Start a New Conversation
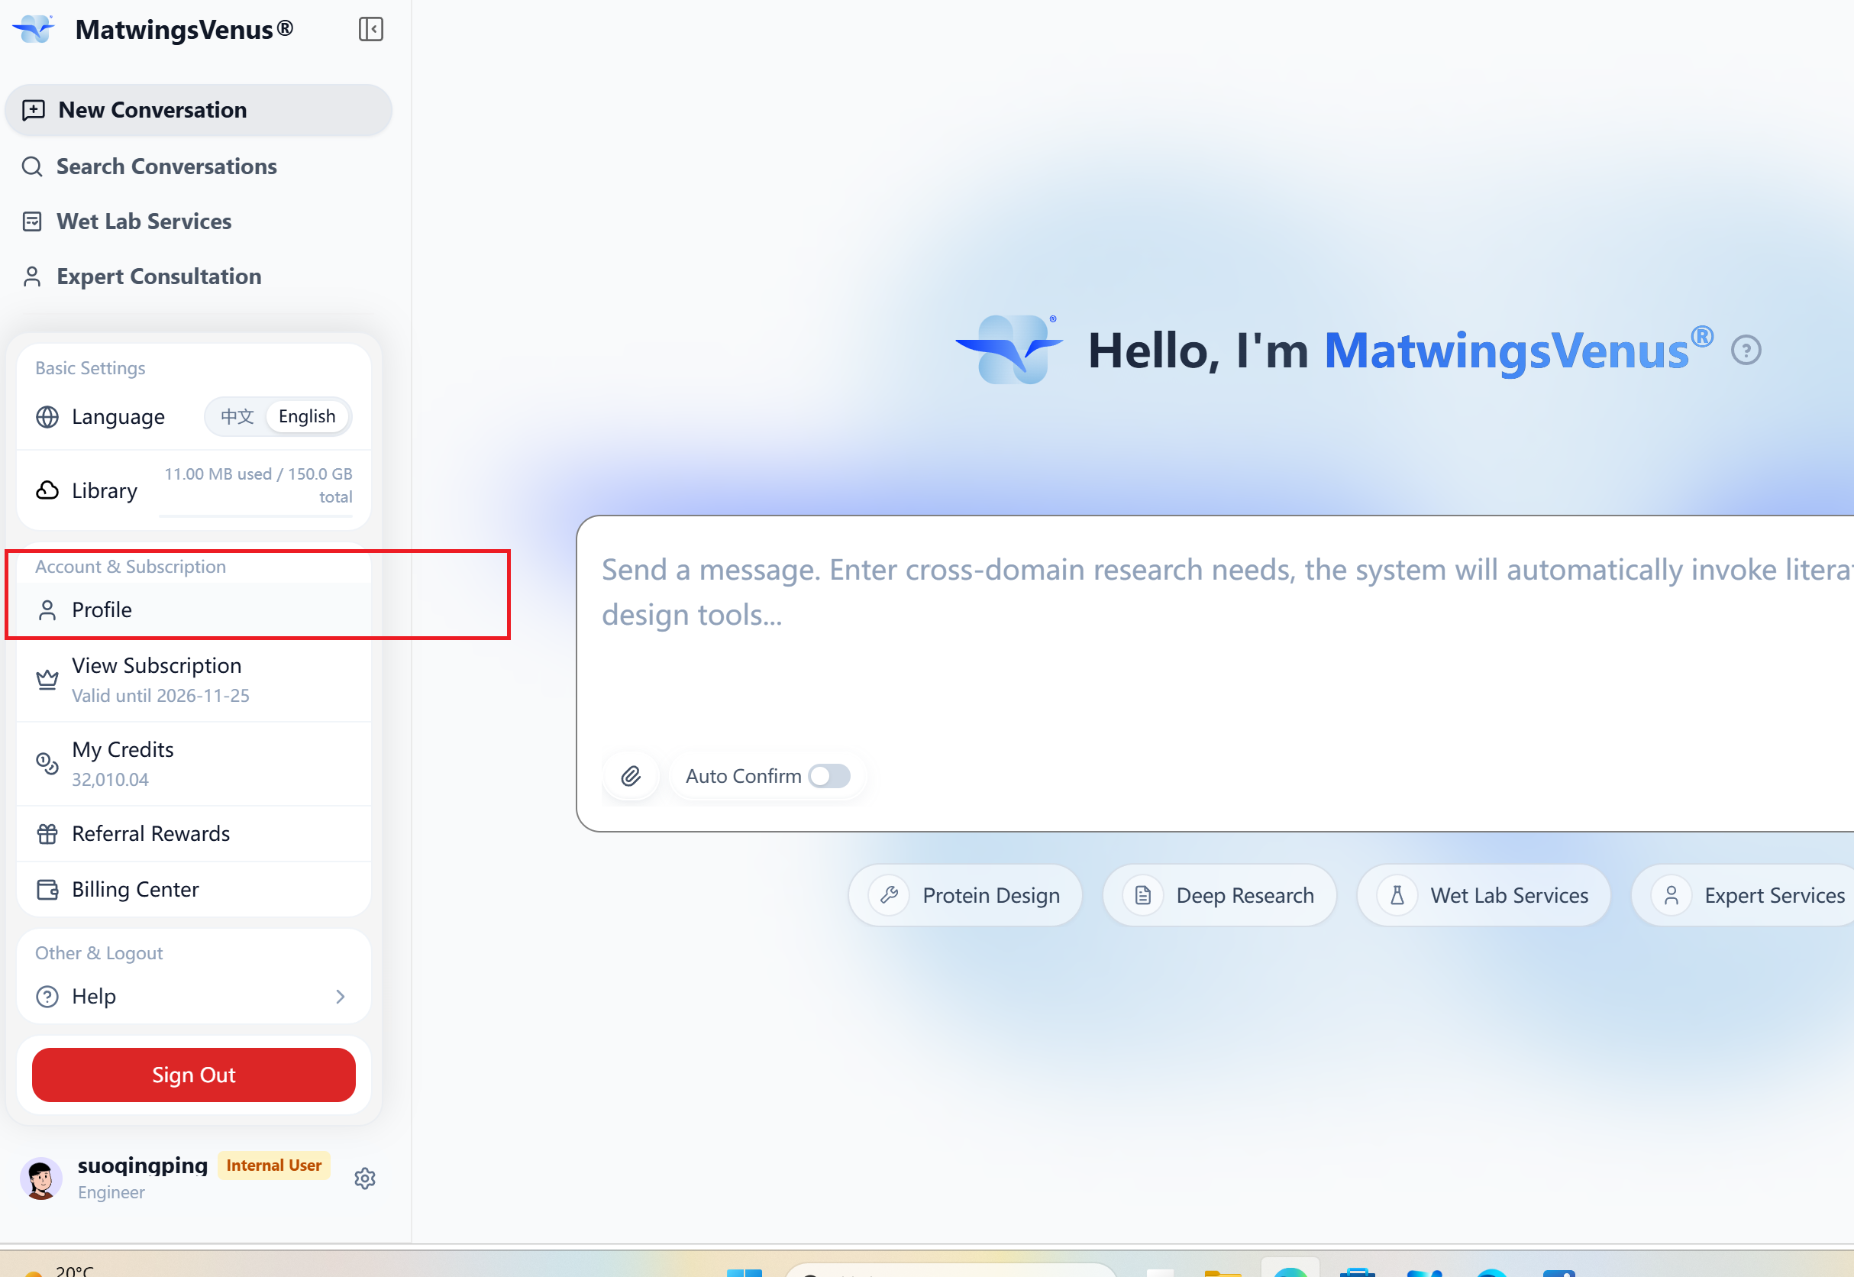Screen dimensions: 1854x1277 click(199, 110)
